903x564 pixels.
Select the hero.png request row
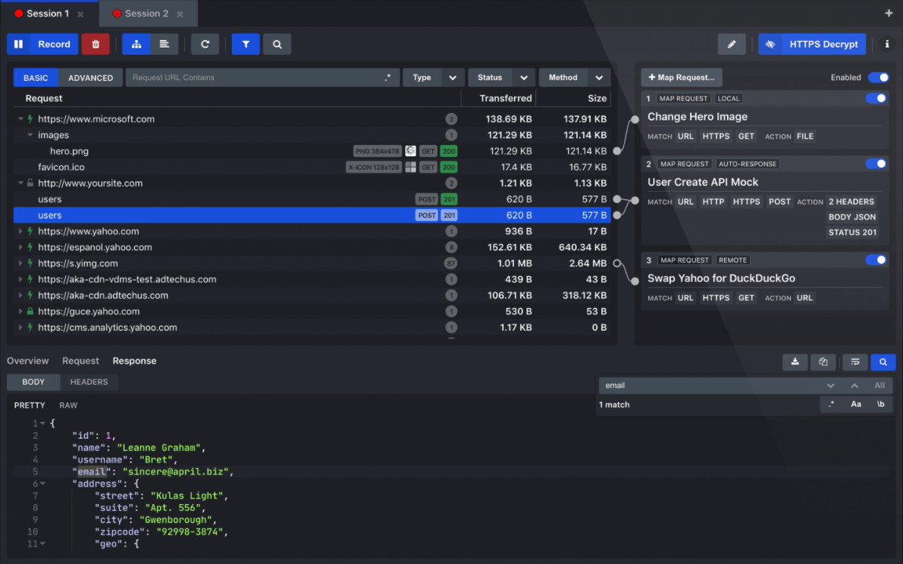(312, 152)
